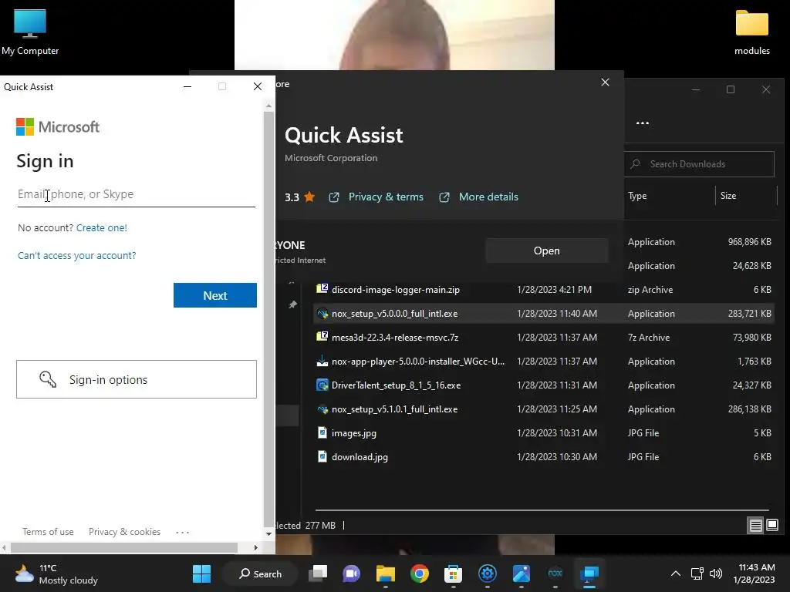Click the Quick Assist taskbar icon
Screen dimensions: 790x592
click(589, 573)
